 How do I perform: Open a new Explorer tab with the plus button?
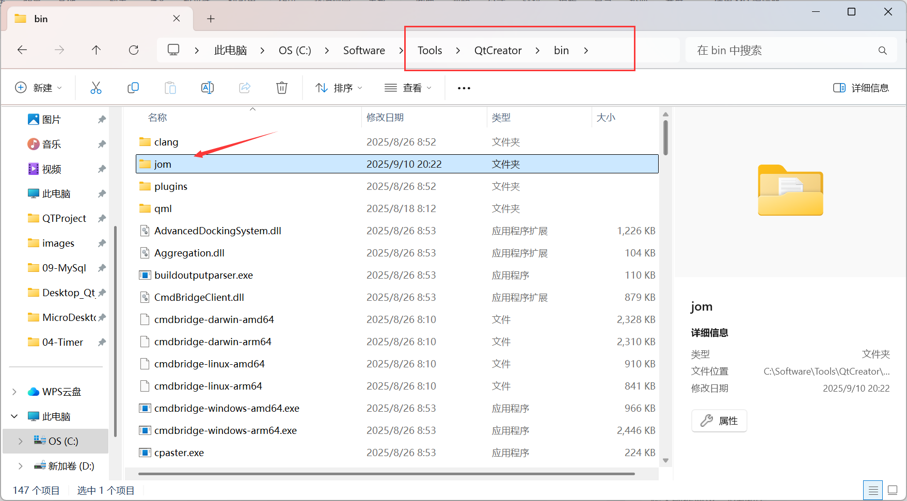[x=211, y=19]
